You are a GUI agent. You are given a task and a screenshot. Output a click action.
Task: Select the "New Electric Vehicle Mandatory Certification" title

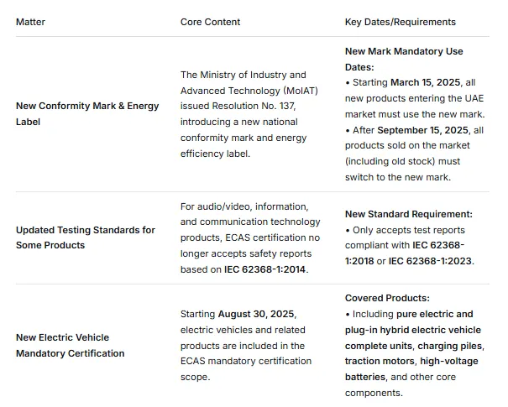click(x=70, y=345)
